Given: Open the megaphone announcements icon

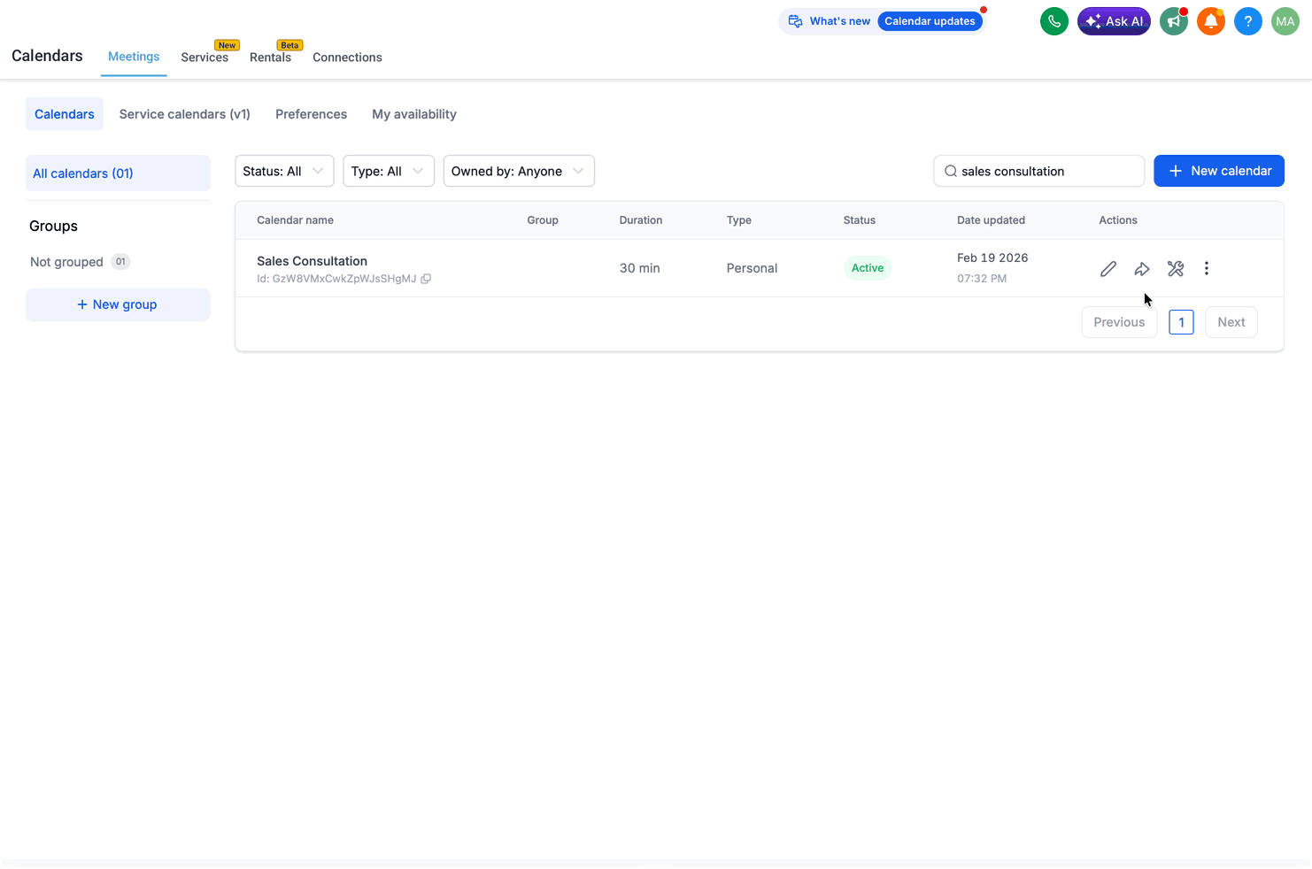Looking at the screenshot, I should coord(1174,21).
